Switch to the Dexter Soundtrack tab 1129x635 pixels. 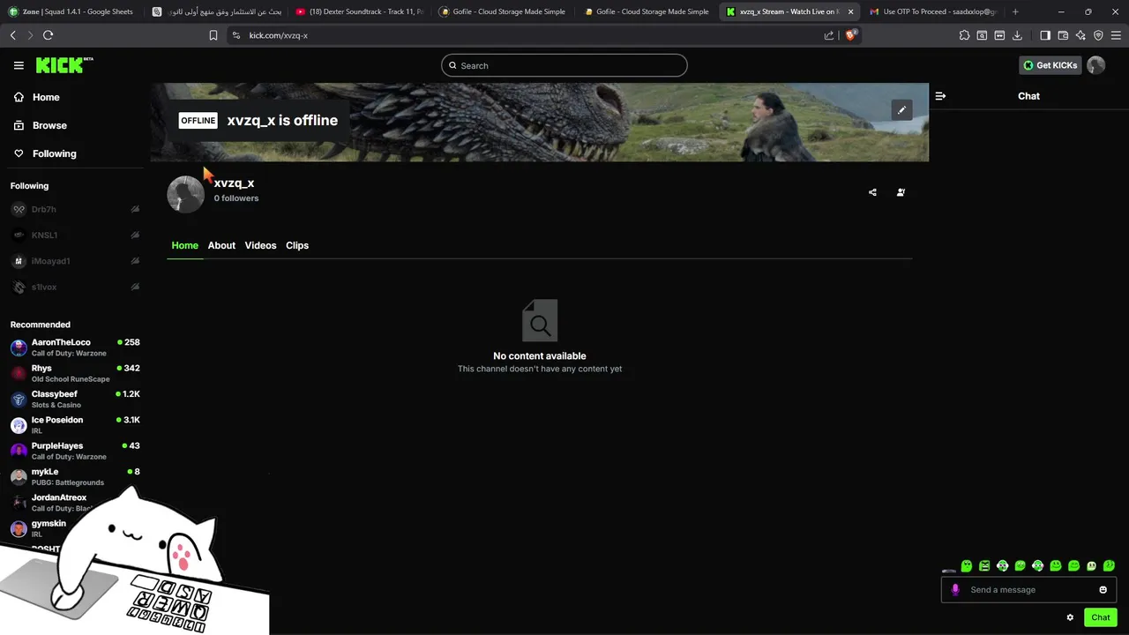tap(358, 11)
